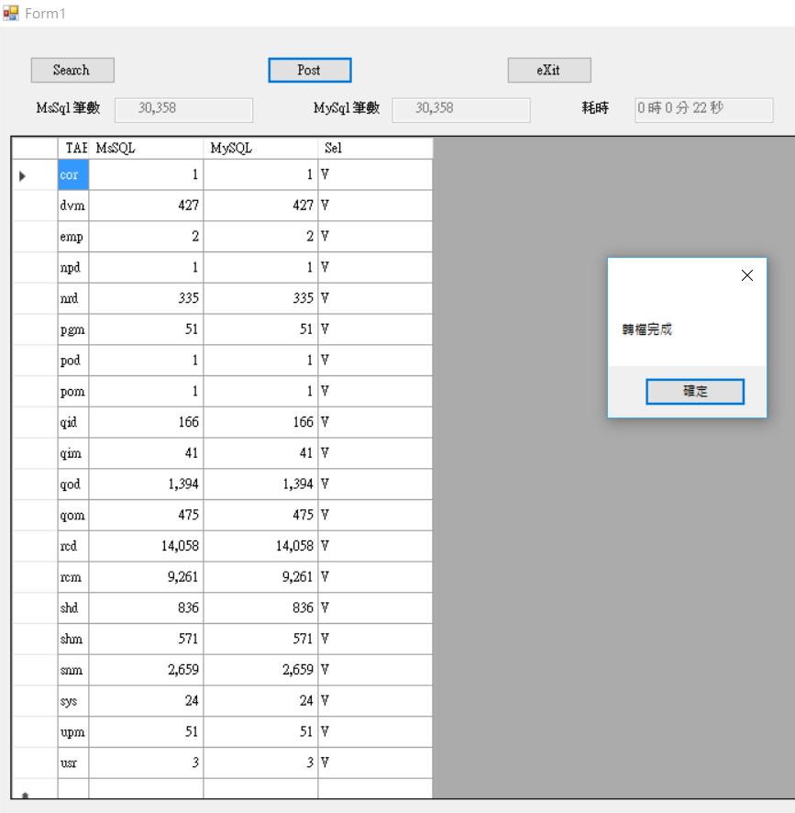This screenshot has width=795, height=813.
Task: Select the cor table name cell
Action: coord(73,174)
